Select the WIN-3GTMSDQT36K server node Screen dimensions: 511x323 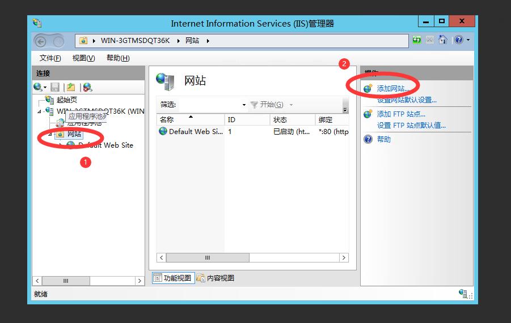100,111
